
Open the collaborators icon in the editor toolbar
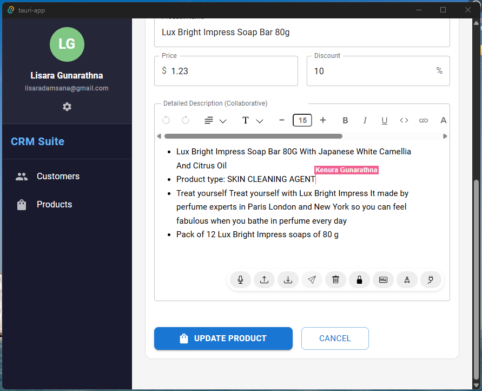407,280
